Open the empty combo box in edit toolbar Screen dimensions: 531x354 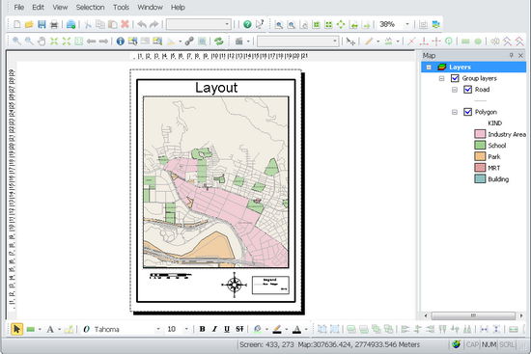pyautogui.click(x=298, y=41)
